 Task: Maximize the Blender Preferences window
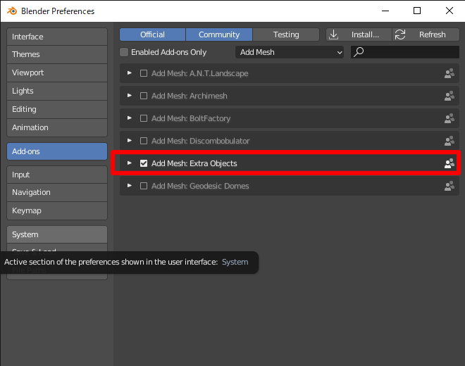417,11
